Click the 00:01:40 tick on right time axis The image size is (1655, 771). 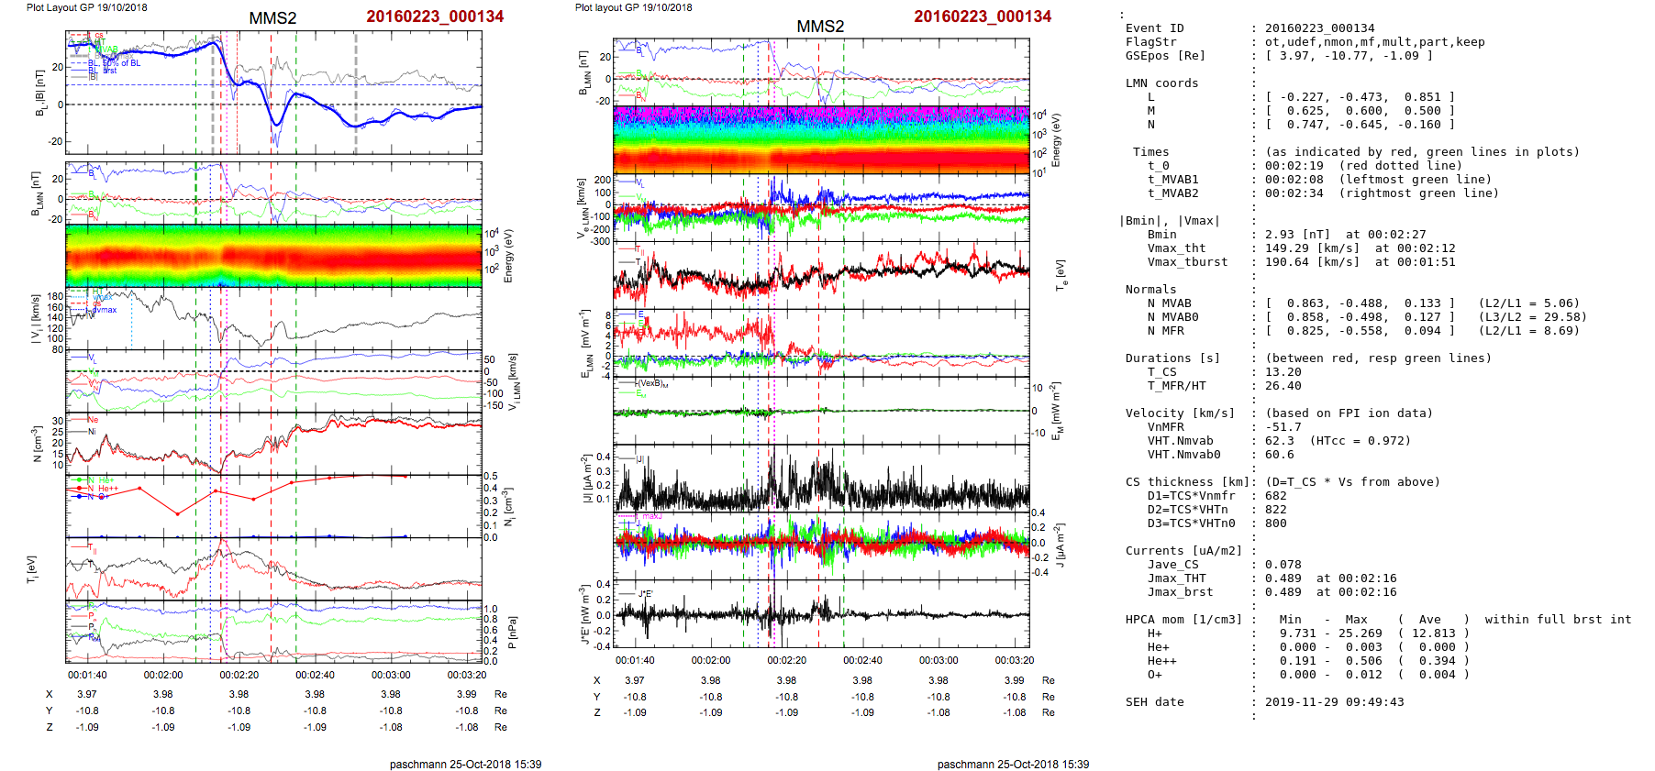635,660
